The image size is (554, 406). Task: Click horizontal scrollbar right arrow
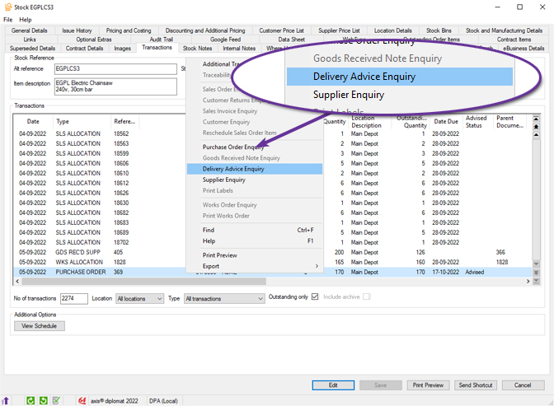528,281
